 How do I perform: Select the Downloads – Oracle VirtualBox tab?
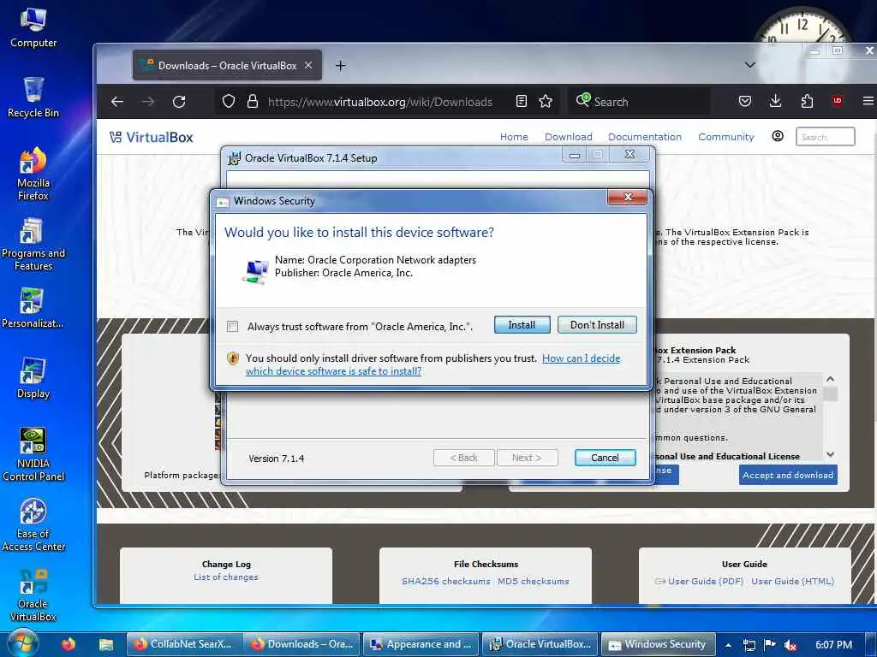(x=227, y=65)
